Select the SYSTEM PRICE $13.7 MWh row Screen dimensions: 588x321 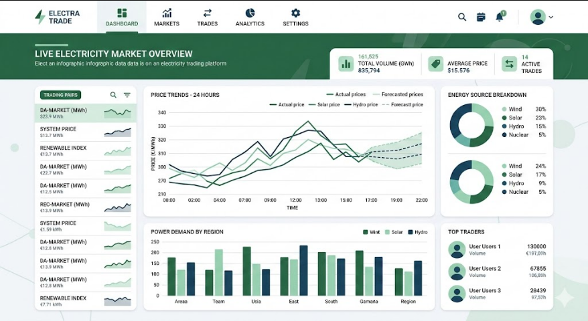[x=86, y=132]
